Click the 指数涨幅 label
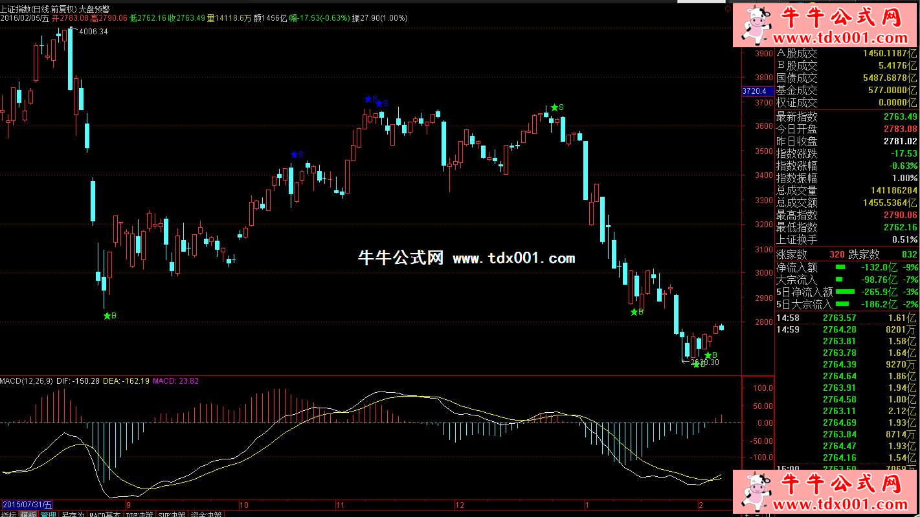 coord(796,166)
